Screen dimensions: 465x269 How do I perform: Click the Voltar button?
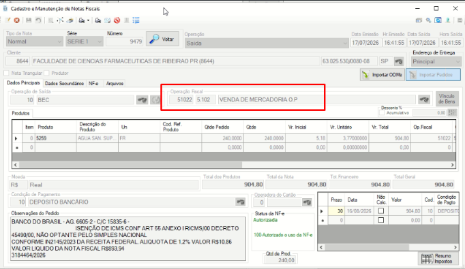162,39
